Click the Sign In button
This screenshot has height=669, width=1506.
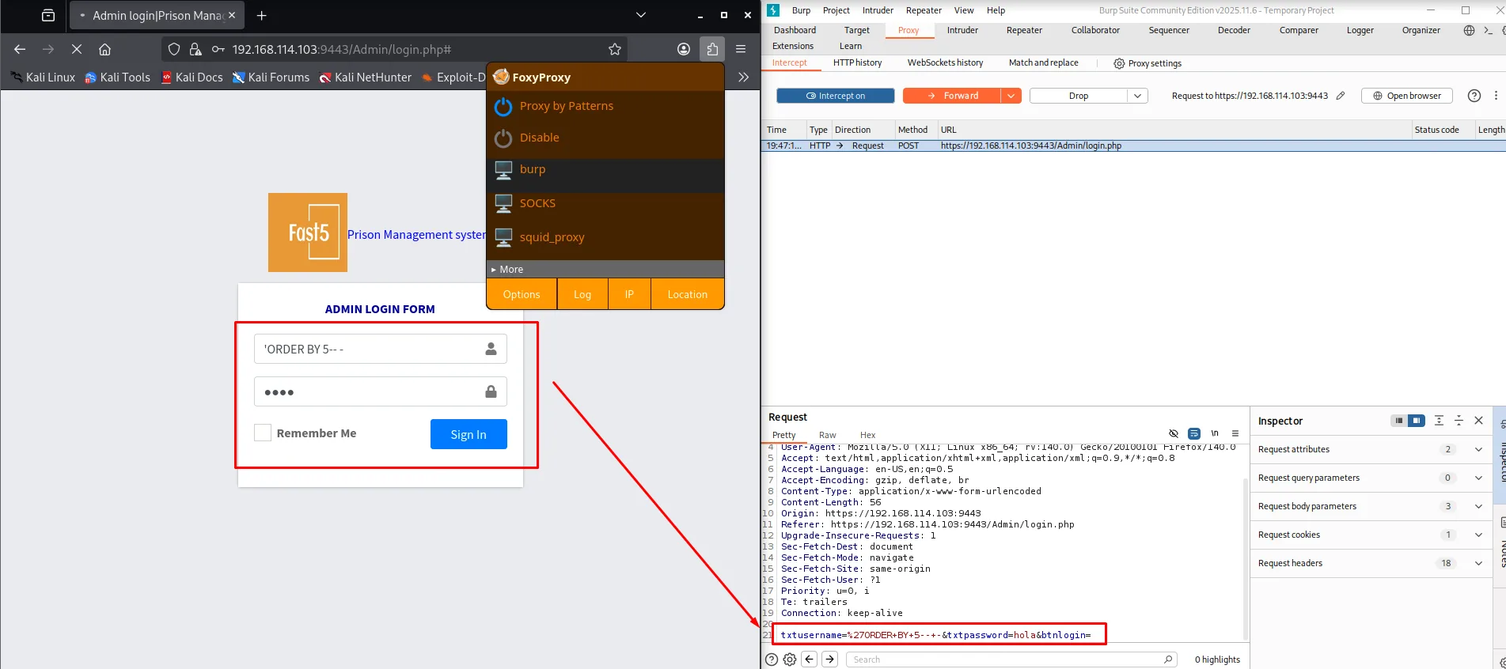(468, 434)
